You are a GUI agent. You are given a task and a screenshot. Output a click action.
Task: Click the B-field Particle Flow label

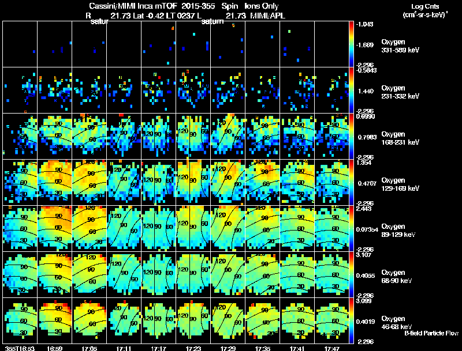point(431,333)
